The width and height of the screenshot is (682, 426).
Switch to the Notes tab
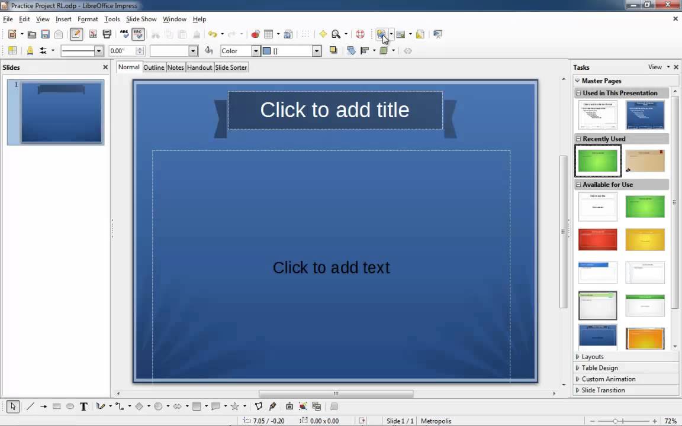[175, 67]
